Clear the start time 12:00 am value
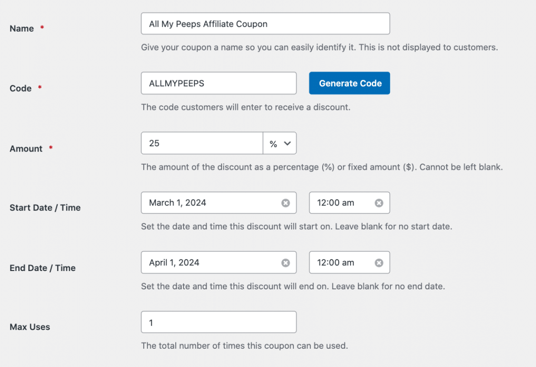This screenshot has width=536, height=367. click(x=379, y=203)
